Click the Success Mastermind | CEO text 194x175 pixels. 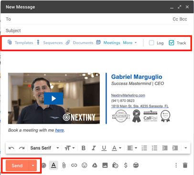(x=138, y=84)
